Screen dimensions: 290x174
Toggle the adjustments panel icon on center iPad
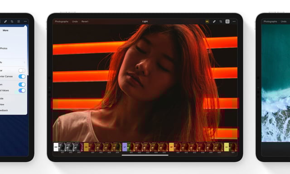[x=227, y=21]
